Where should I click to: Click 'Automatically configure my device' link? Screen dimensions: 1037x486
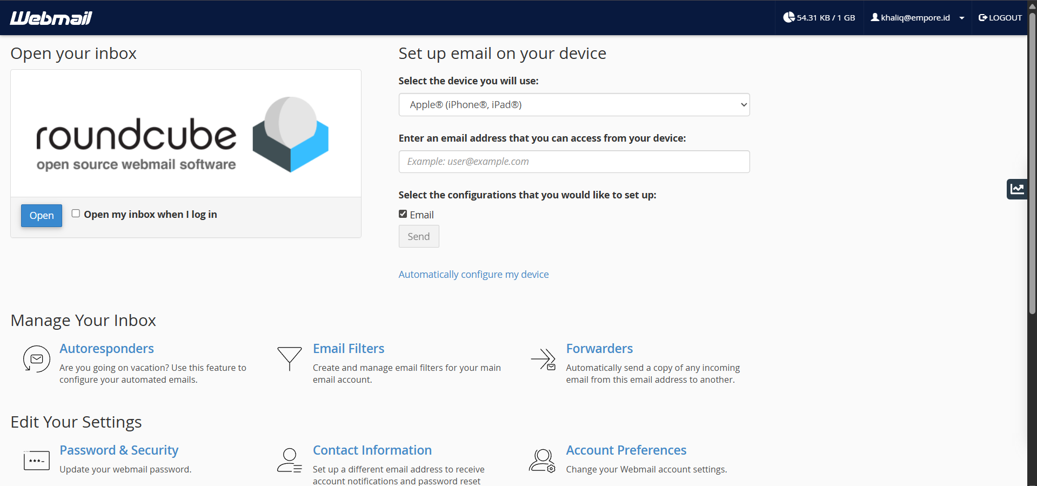[473, 275]
